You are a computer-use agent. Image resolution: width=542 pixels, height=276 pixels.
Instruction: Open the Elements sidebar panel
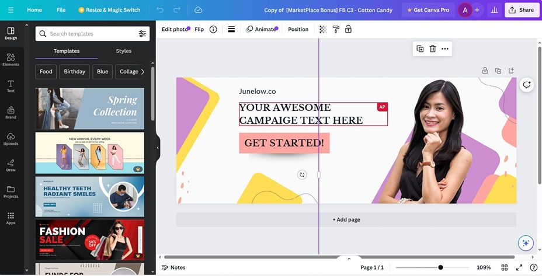coord(11,60)
